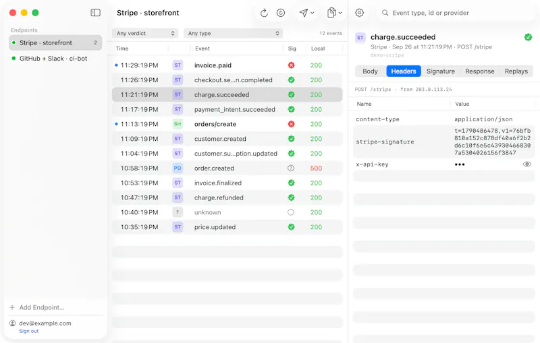
Task: Focus the event search field
Action: pyautogui.click(x=455, y=13)
